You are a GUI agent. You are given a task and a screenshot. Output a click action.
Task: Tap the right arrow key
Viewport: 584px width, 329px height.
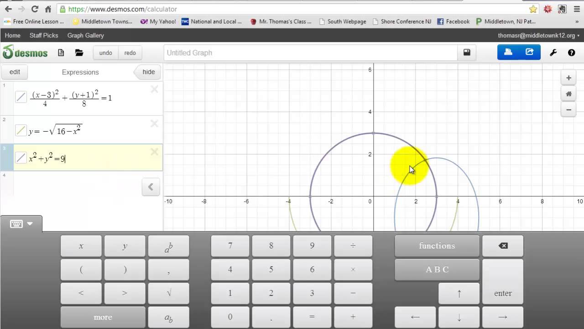click(x=503, y=317)
